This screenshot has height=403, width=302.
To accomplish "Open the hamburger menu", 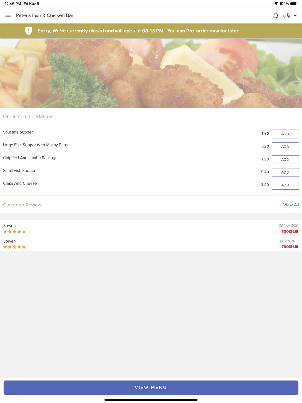I will tap(8, 15).
